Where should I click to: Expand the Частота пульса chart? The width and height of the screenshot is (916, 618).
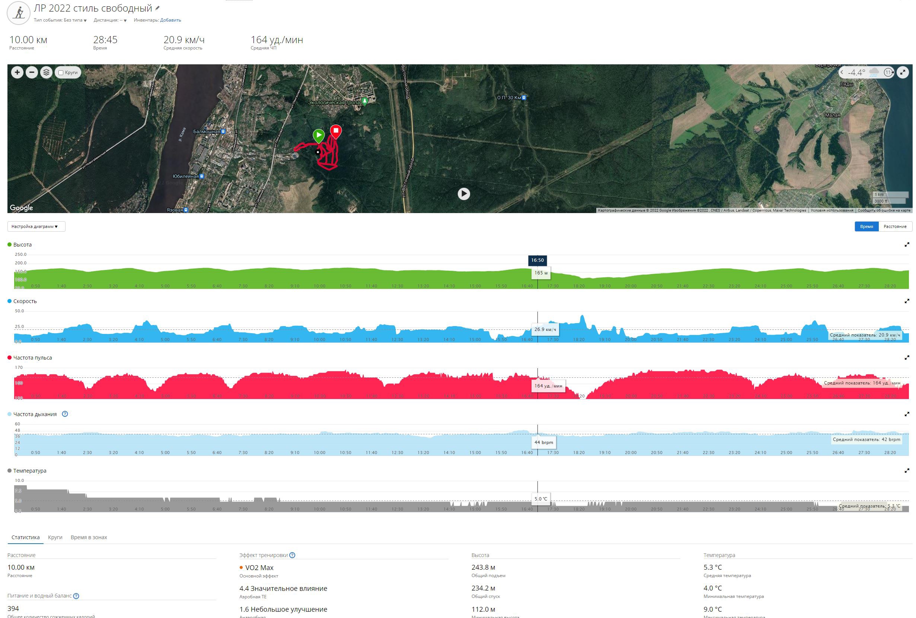tap(907, 358)
